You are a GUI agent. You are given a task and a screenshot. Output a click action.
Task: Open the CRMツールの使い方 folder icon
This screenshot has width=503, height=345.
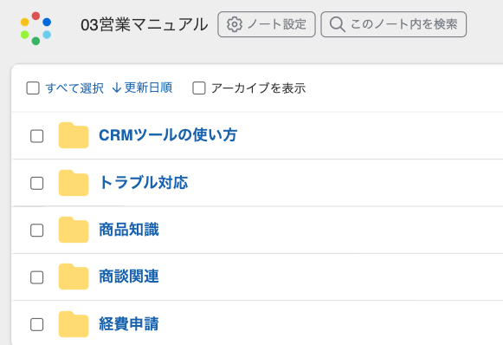(x=74, y=135)
